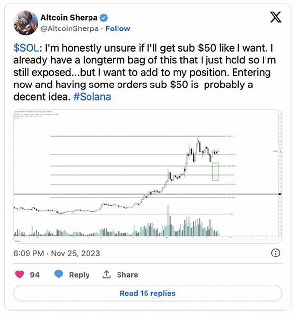The height and width of the screenshot is (313, 295).
Task: Open the @AltcoinSherpa handle
Action: coord(68,28)
